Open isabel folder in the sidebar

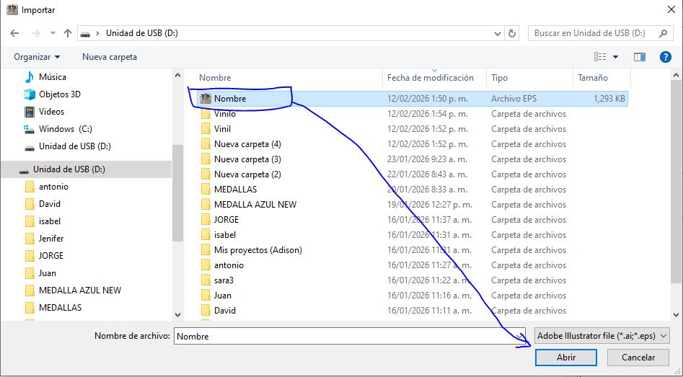point(50,221)
